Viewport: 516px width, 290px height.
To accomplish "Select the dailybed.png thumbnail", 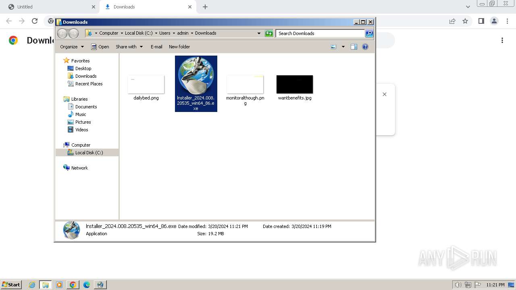I will pos(146,84).
